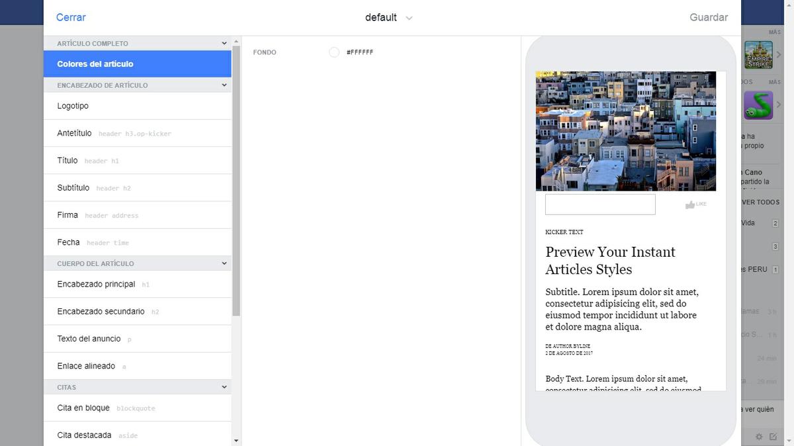This screenshot has height=446, width=794.
Task: Collapse the Artículo completo section
Action: [224, 44]
